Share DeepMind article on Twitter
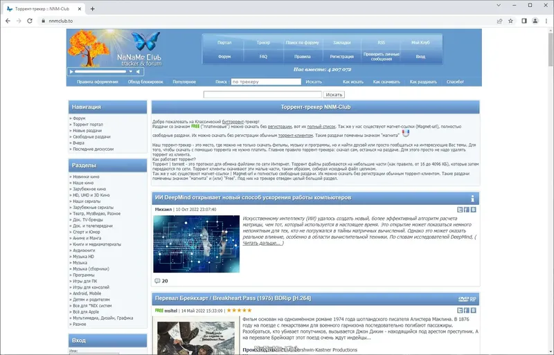 [x=460, y=210]
